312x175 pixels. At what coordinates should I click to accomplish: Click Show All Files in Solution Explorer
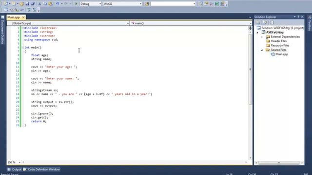click(x=265, y=22)
